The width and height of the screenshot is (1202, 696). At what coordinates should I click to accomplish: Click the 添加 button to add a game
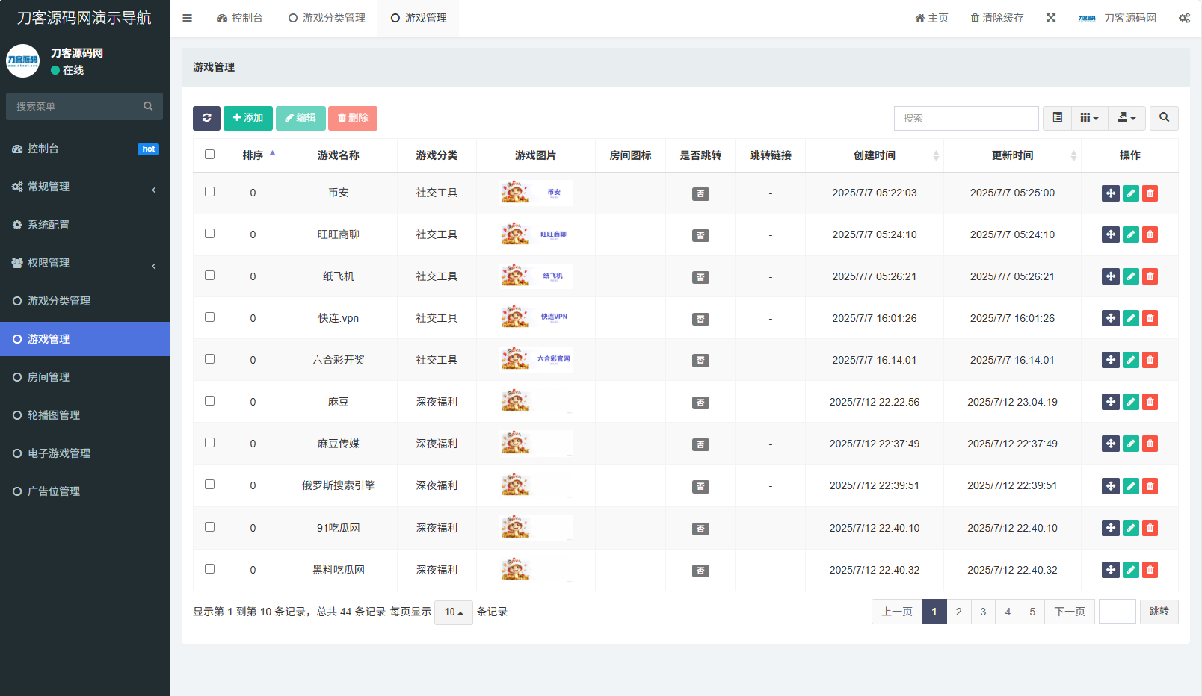coord(248,118)
